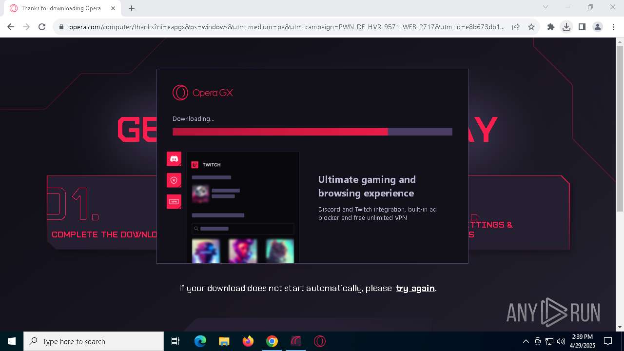Click the Ultimate gaming and browsing experience heading

click(367, 186)
